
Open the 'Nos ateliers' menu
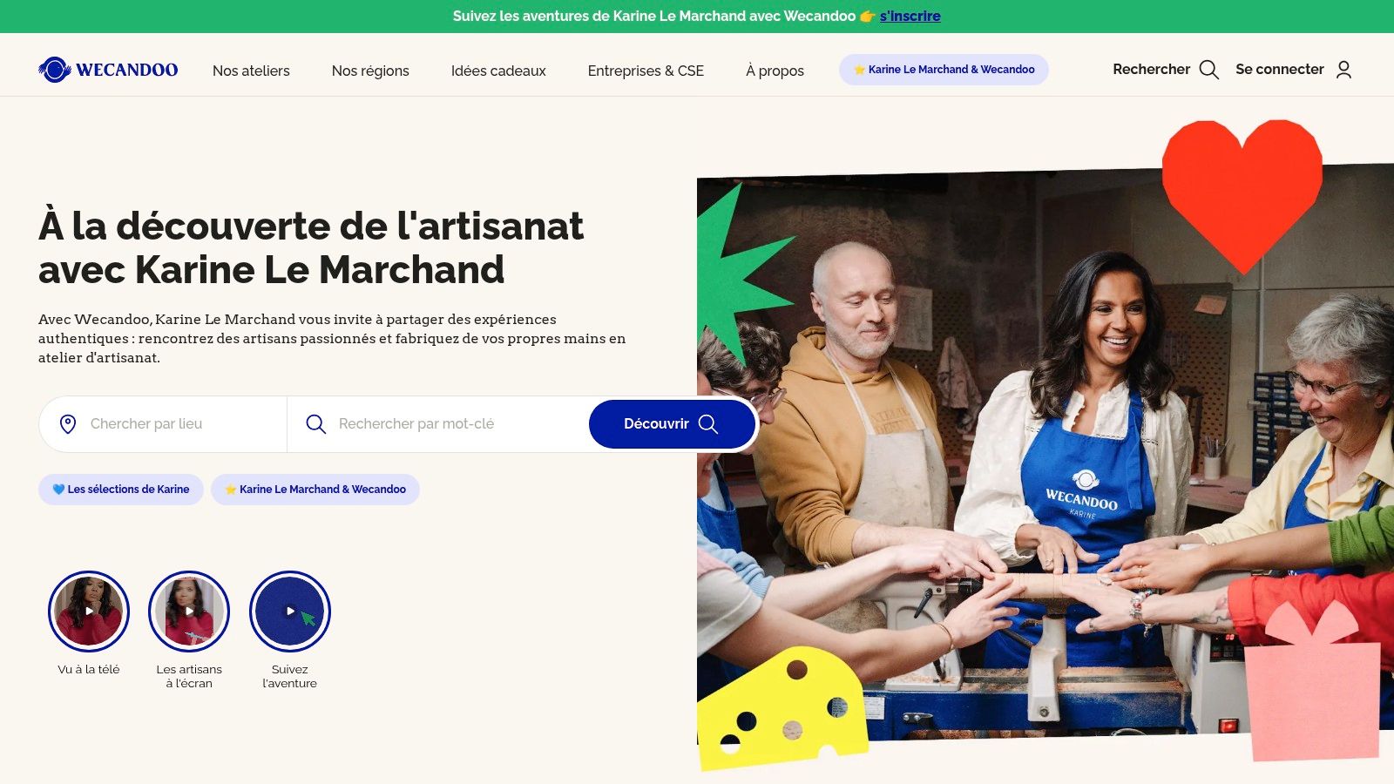click(251, 71)
